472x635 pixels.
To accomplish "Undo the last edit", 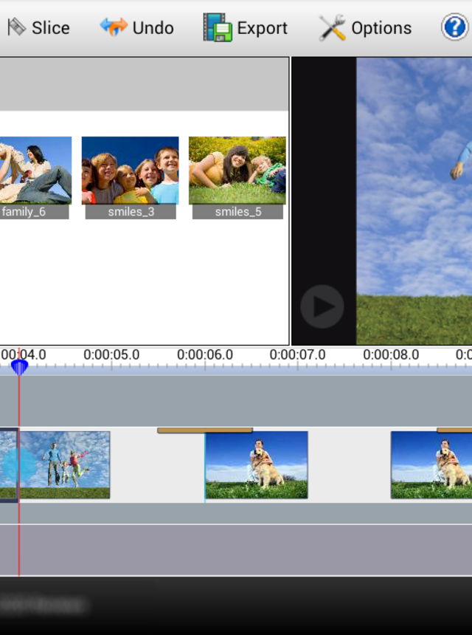I will point(137,28).
